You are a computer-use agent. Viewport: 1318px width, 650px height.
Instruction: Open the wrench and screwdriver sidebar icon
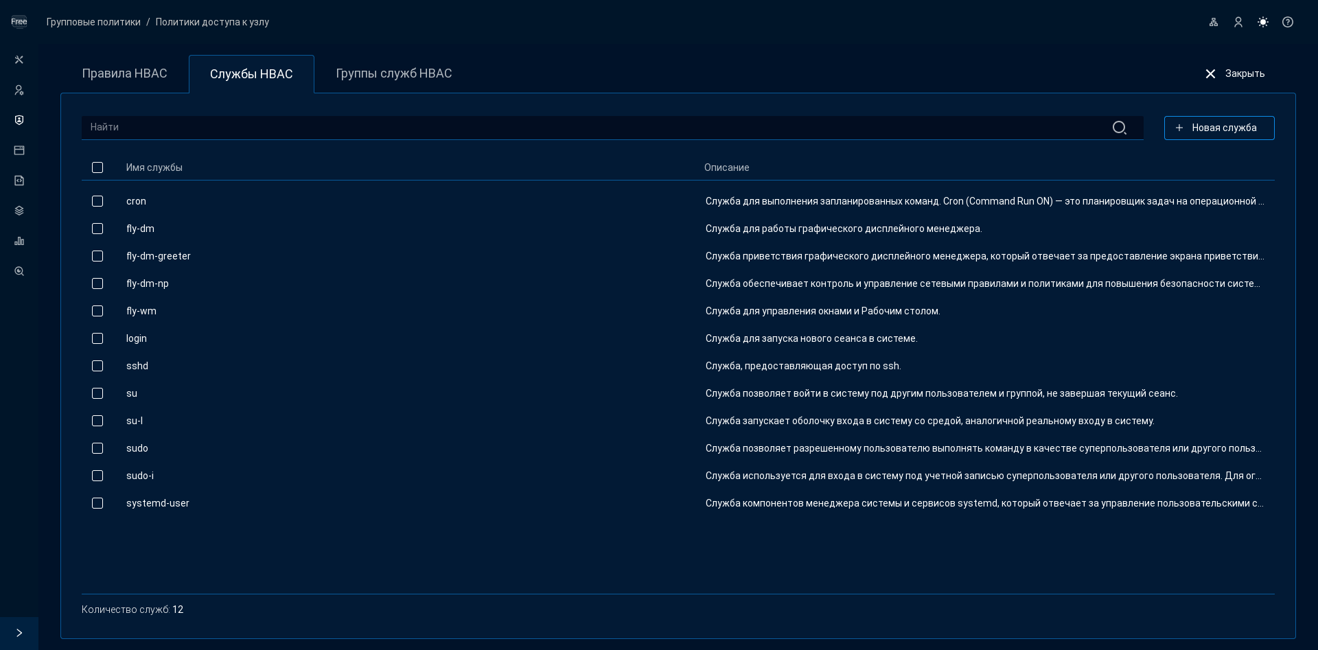(19, 60)
